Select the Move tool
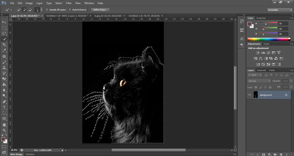 tap(4, 22)
